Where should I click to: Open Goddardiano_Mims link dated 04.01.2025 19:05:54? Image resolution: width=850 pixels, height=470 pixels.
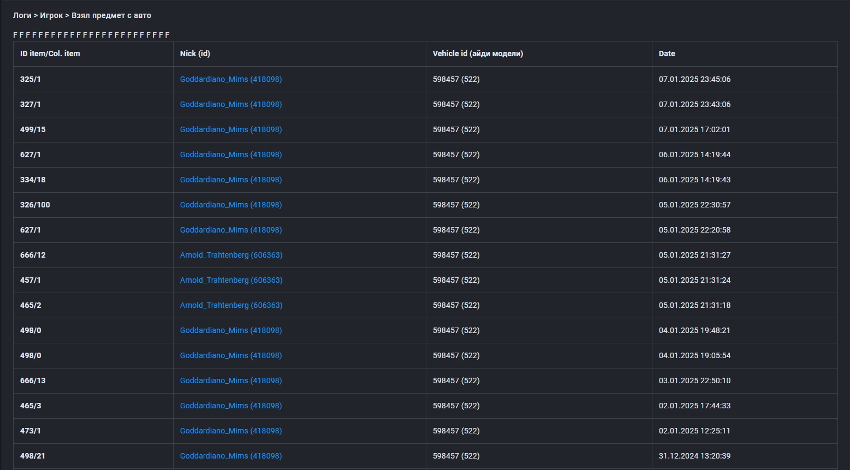231,355
